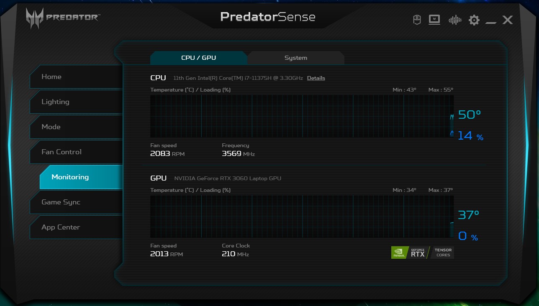Screen dimensions: 539x306
Task: Open settings via the gear icon
Action: 474,20
